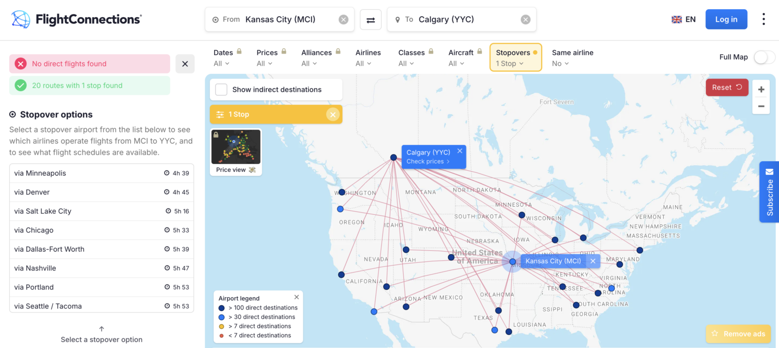Open the Subscribe envelope panel
This screenshot has height=348, width=779.
click(x=769, y=191)
